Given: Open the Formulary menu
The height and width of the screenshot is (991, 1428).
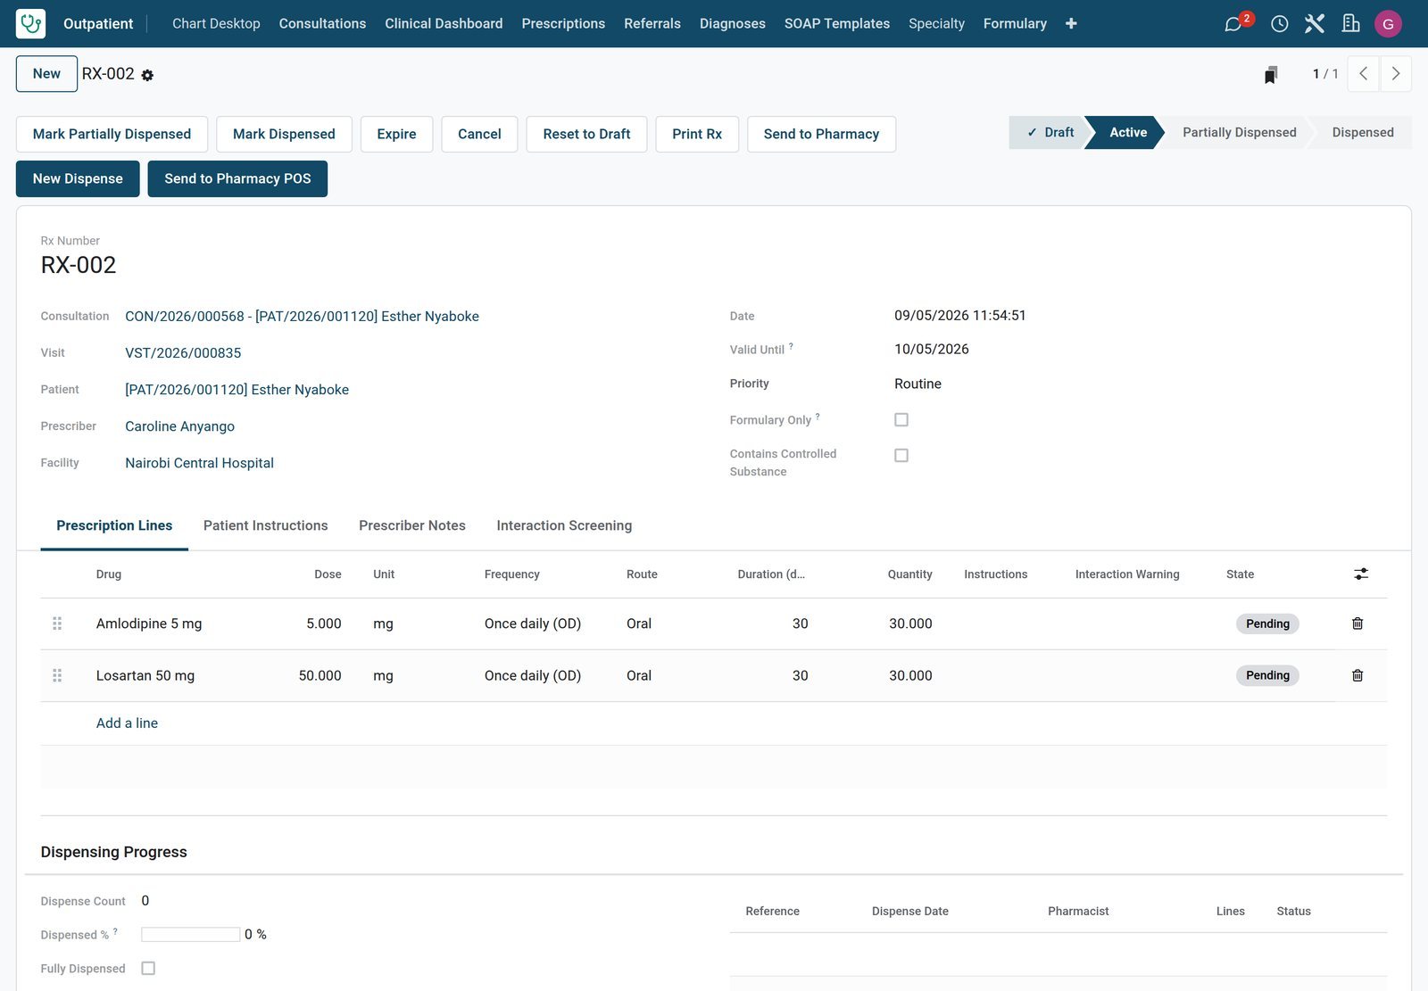Looking at the screenshot, I should click(x=1015, y=23).
